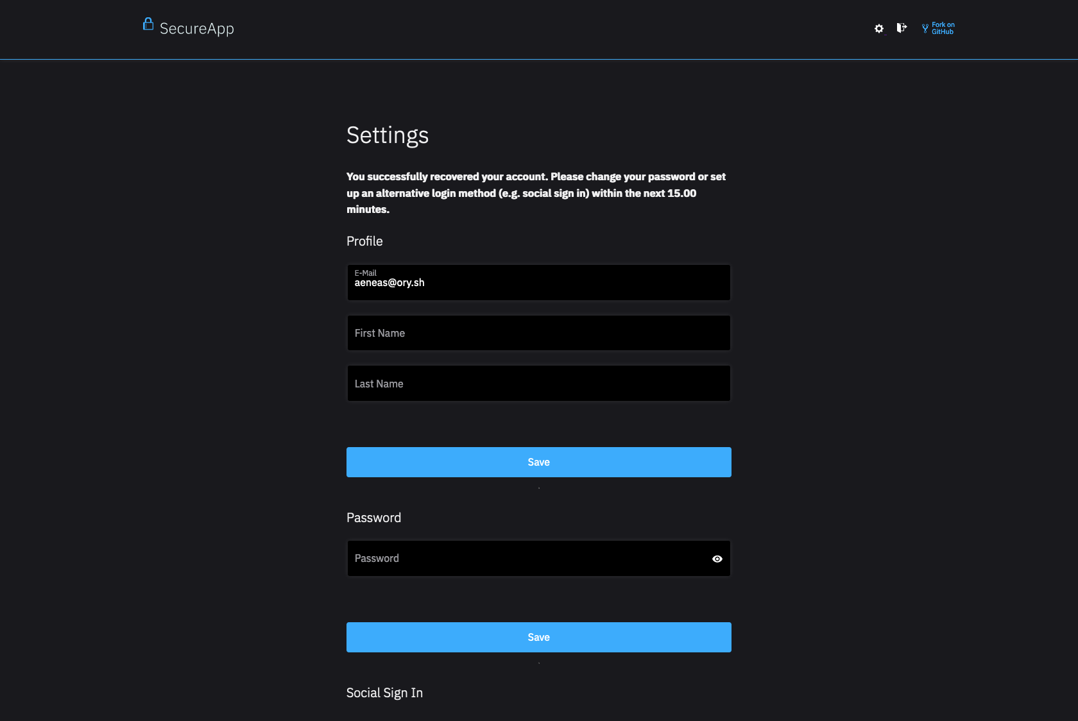Click the 15.00 minutes text in notice

681,193
